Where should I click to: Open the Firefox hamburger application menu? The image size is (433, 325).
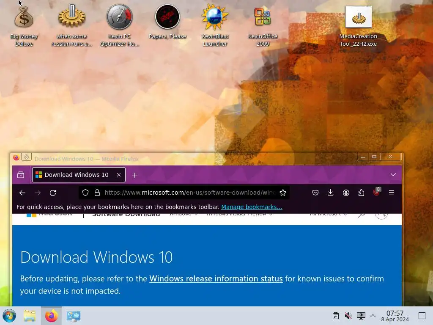(x=392, y=193)
